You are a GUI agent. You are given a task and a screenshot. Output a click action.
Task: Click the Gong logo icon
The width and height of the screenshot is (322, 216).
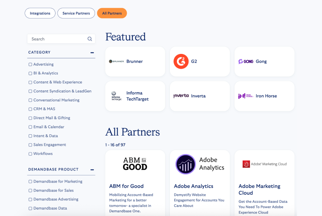[246, 61]
